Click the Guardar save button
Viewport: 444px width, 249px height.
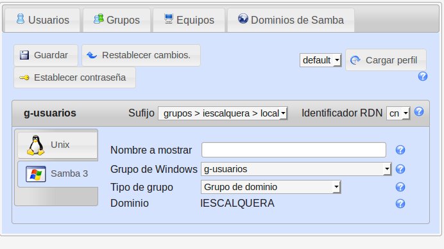coord(46,55)
